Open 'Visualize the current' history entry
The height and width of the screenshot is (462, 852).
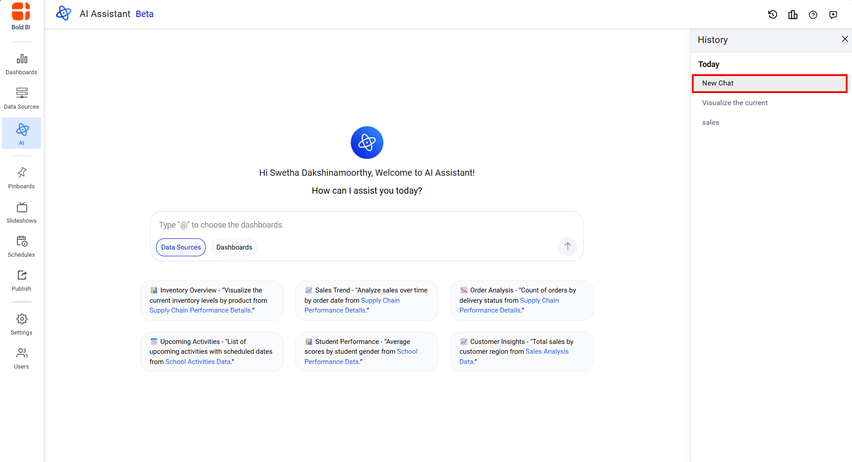(735, 103)
